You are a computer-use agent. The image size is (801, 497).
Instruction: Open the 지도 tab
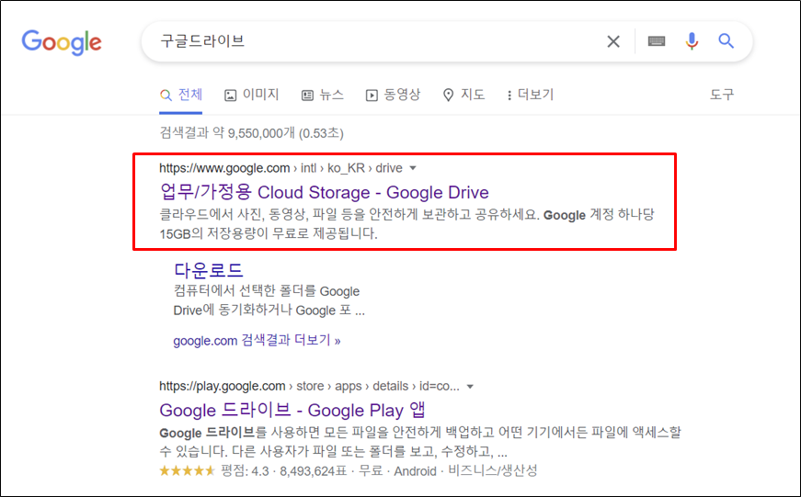coord(463,95)
